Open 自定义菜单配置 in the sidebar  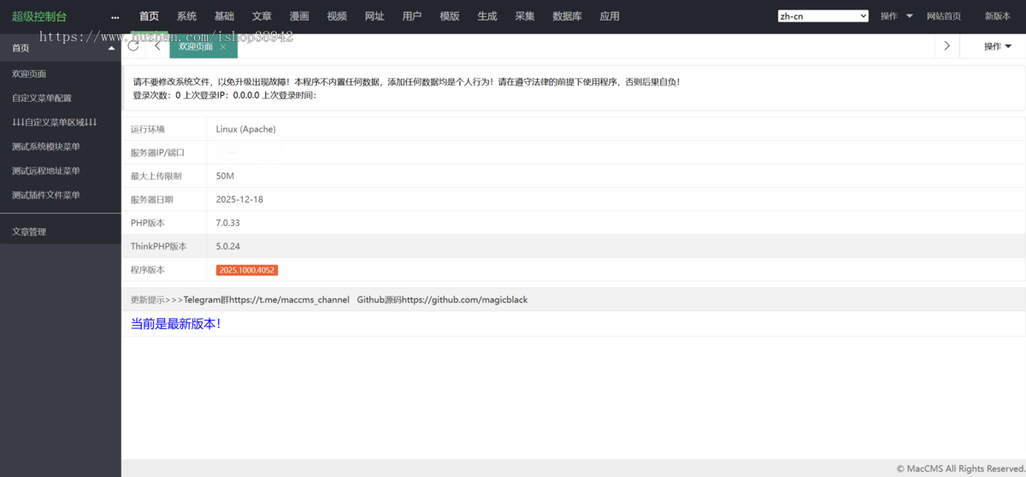42,98
